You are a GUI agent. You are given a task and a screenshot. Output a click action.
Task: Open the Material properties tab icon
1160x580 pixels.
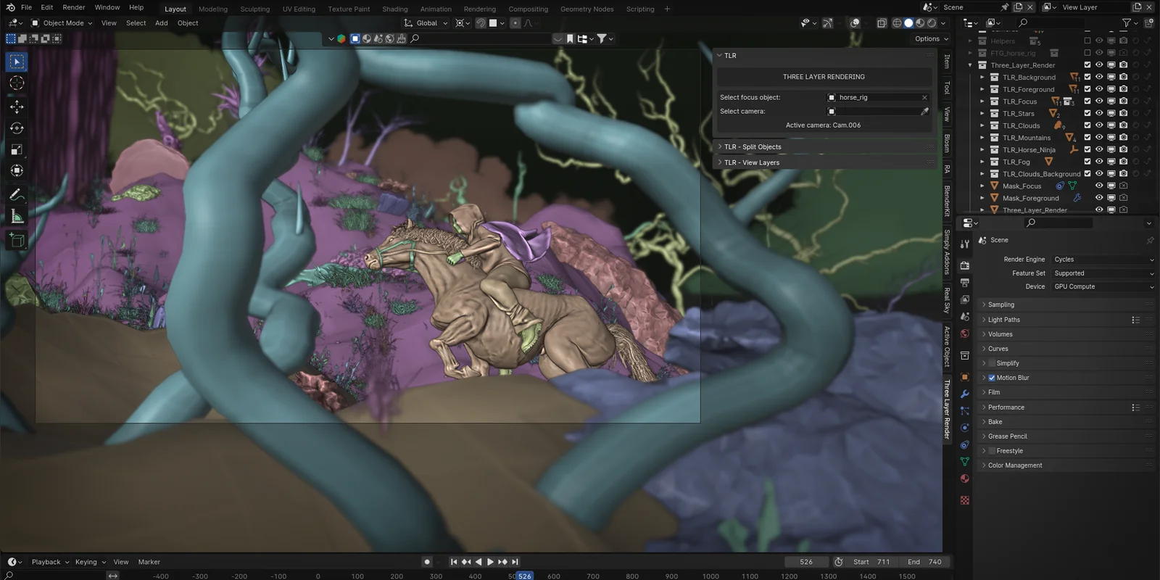(965, 478)
